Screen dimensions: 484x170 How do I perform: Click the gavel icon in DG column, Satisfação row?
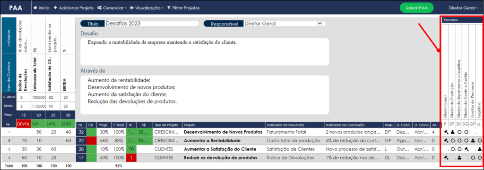click(x=467, y=149)
